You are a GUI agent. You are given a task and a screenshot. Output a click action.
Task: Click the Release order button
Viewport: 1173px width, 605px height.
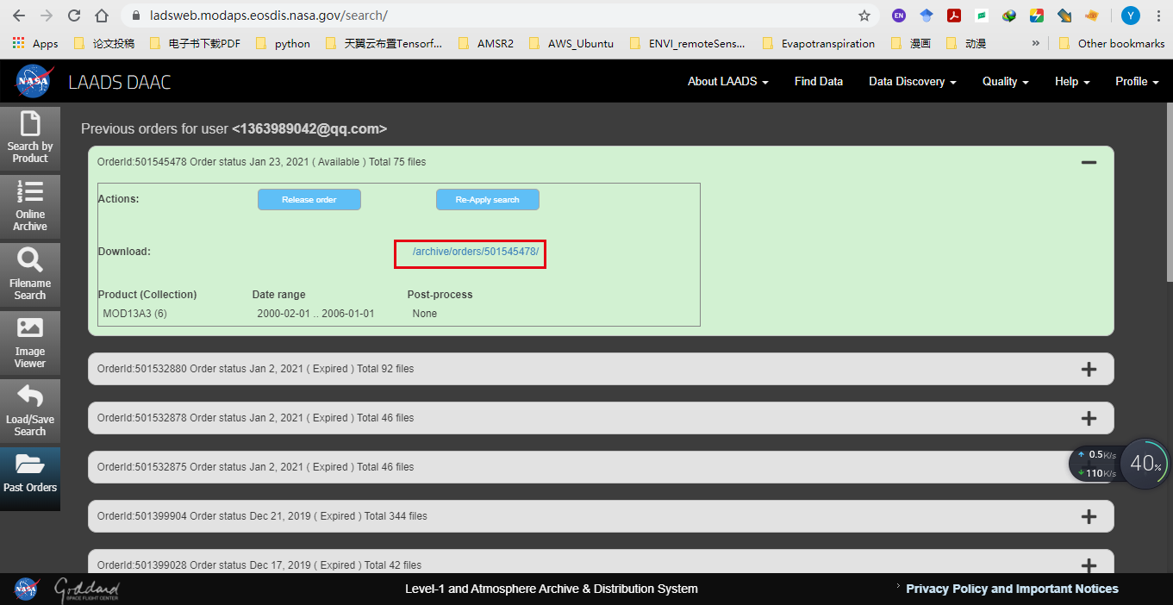click(309, 199)
